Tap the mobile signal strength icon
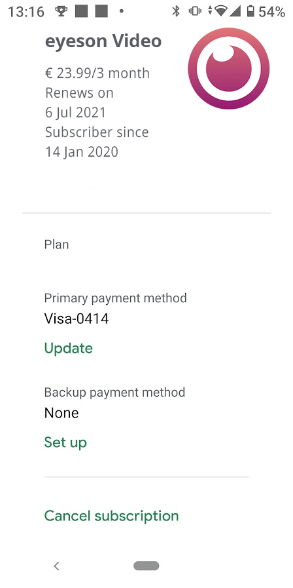Image resolution: width=293 pixels, height=588 pixels. point(235,11)
